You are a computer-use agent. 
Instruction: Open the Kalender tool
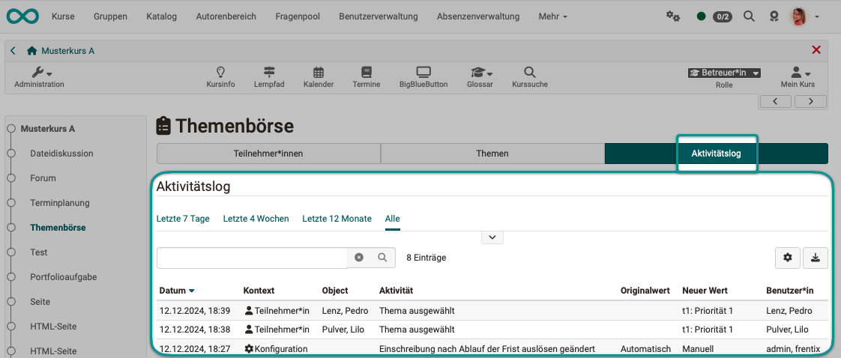(319, 77)
